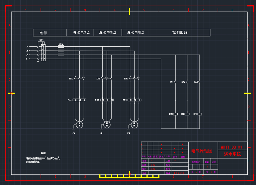Viewport: 256px width, 185px height.
Task: Click the 浇水系统 title block text
Action: (232, 154)
